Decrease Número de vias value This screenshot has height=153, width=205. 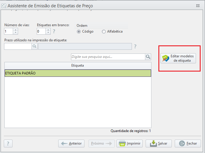click(x=15, y=33)
